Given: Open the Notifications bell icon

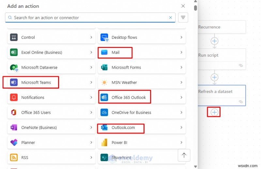Looking at the screenshot, I should 14,97.
